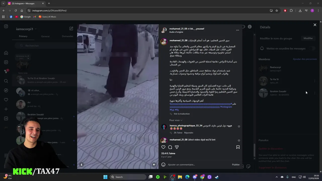Toggle Mettre en sourdine les messages
This screenshot has width=322, height=181.
312,49
